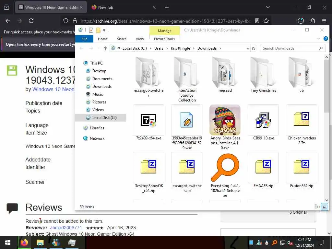Select Documents in the navigation pane
Viewport: 332px width, 249px height.
tap(102, 79)
